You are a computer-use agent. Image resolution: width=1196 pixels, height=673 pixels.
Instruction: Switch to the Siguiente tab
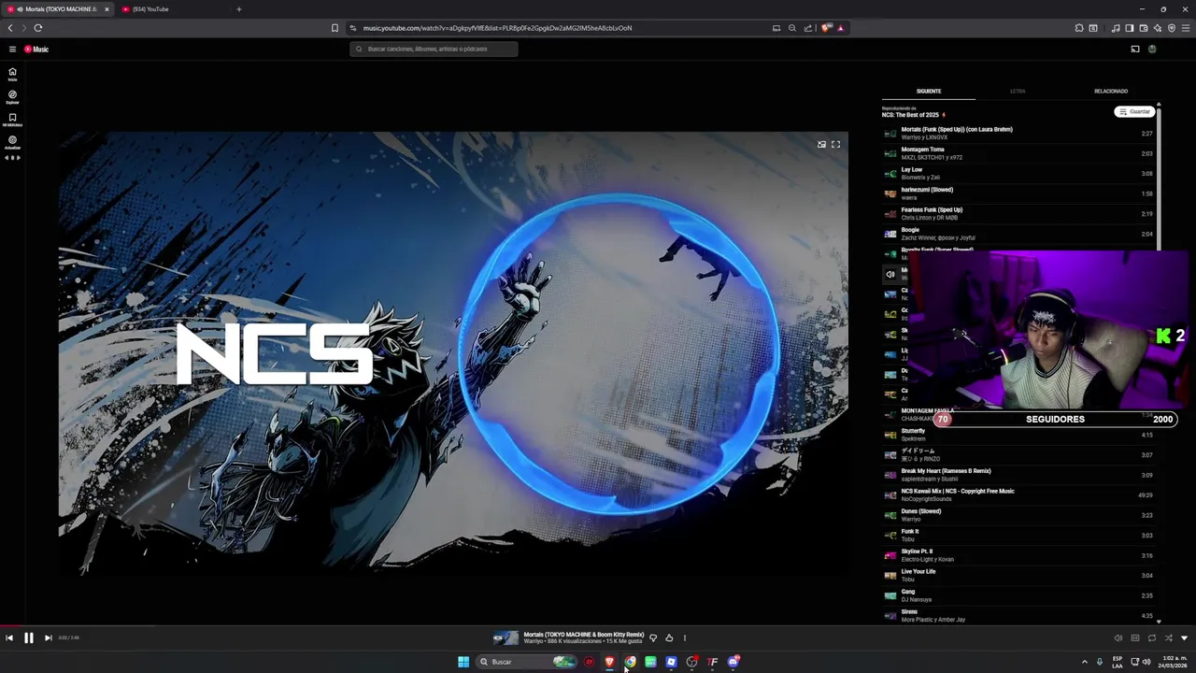(x=929, y=91)
